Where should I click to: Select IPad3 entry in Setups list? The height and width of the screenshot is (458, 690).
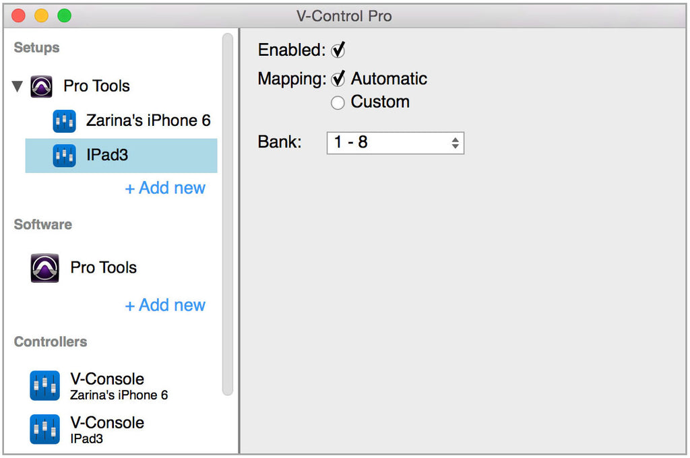(x=121, y=156)
